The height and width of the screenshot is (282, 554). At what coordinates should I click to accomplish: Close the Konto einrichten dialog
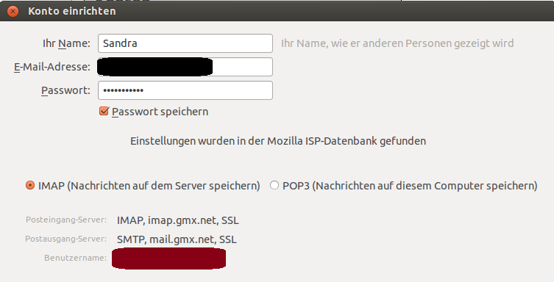coord(13,11)
